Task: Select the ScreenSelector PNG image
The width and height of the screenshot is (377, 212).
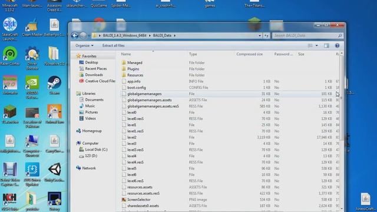Action: [139, 200]
